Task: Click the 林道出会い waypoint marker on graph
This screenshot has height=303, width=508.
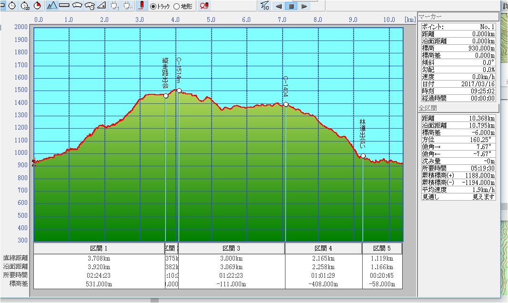Action: [x=363, y=156]
